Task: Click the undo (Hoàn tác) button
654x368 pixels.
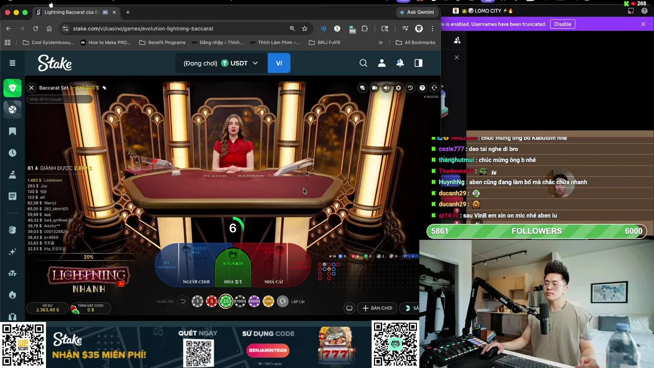Action: point(183,302)
